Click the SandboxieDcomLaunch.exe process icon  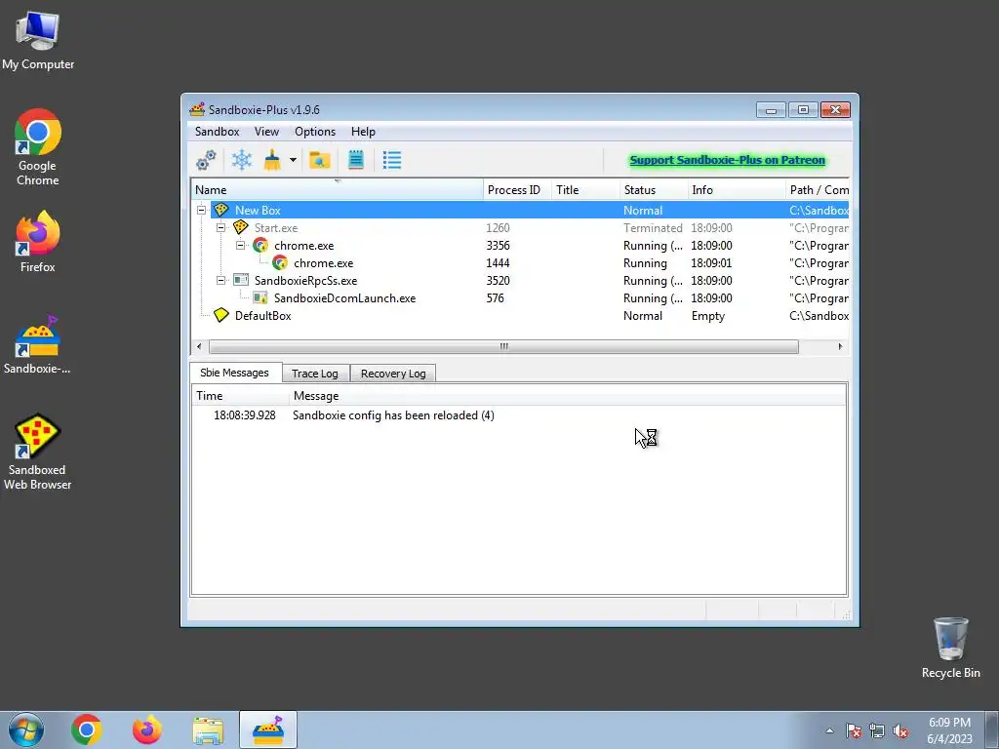260,297
